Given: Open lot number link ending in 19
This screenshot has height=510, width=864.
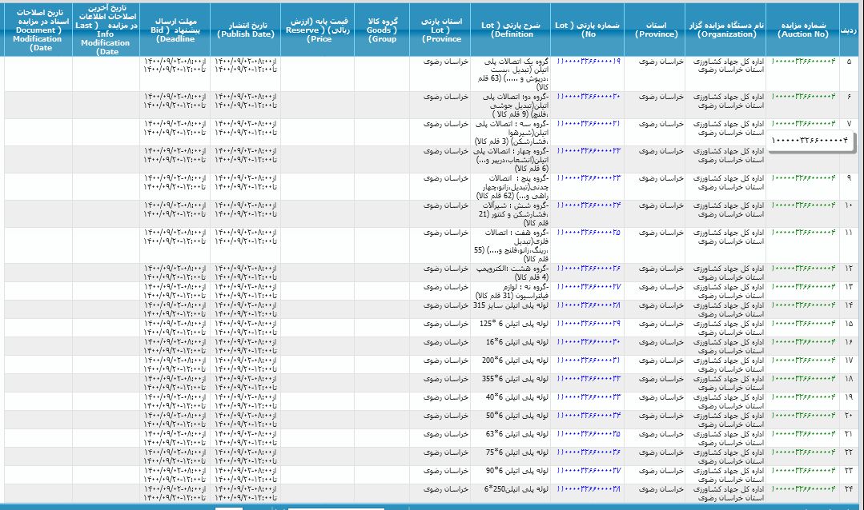Looking at the screenshot, I should [589, 62].
